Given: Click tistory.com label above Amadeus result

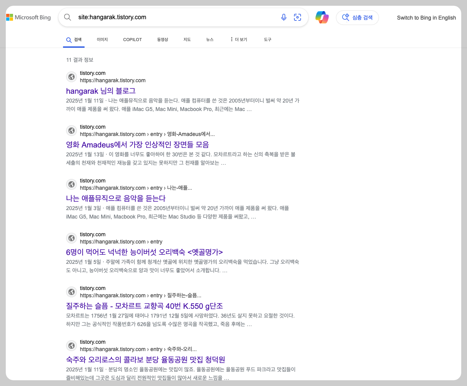Looking at the screenshot, I should click(93, 127).
